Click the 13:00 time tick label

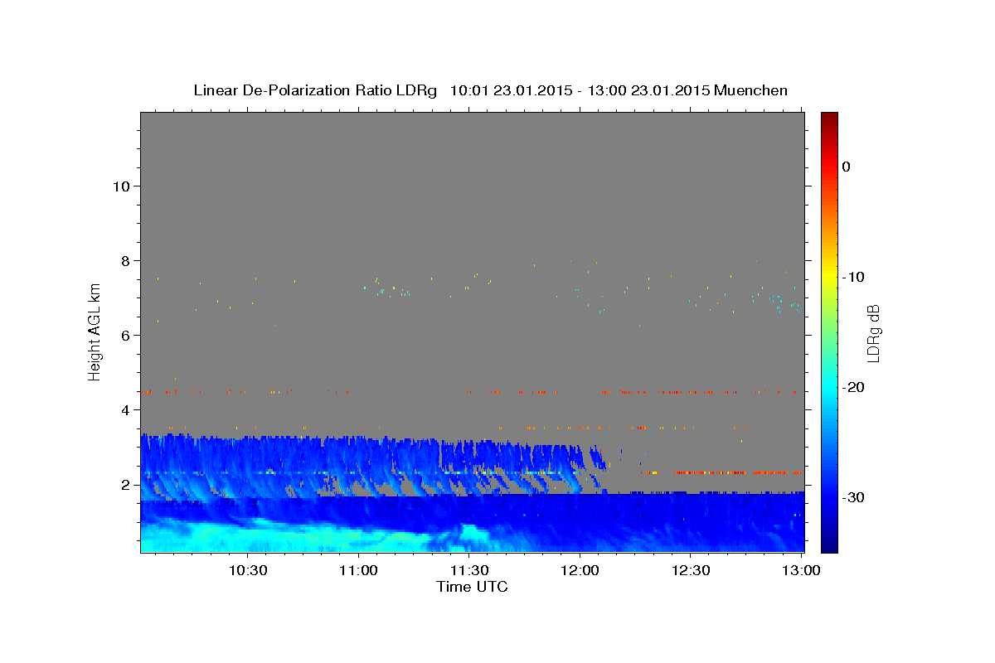[x=801, y=571]
